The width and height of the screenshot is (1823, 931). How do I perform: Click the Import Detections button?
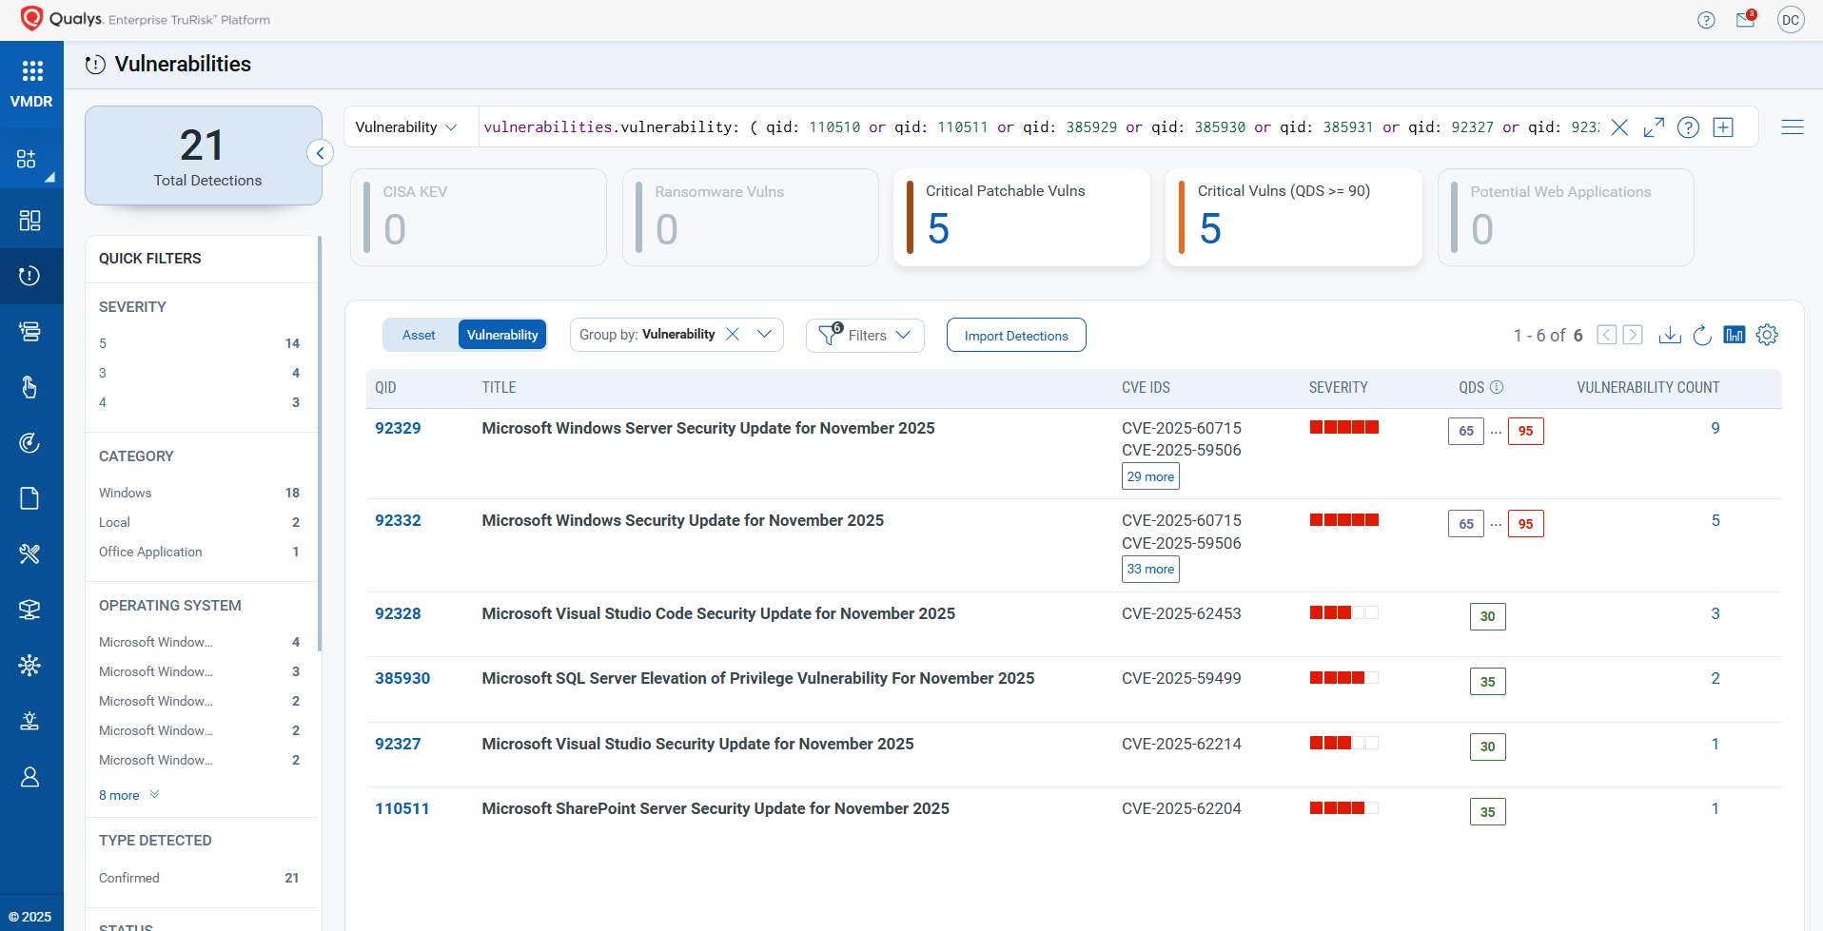[1015, 336]
